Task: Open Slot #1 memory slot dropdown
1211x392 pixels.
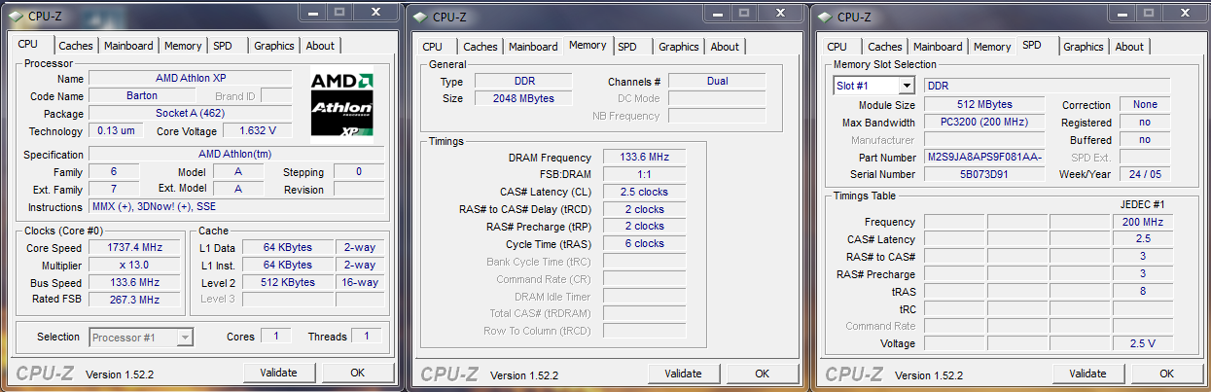Action: pyautogui.click(x=873, y=86)
